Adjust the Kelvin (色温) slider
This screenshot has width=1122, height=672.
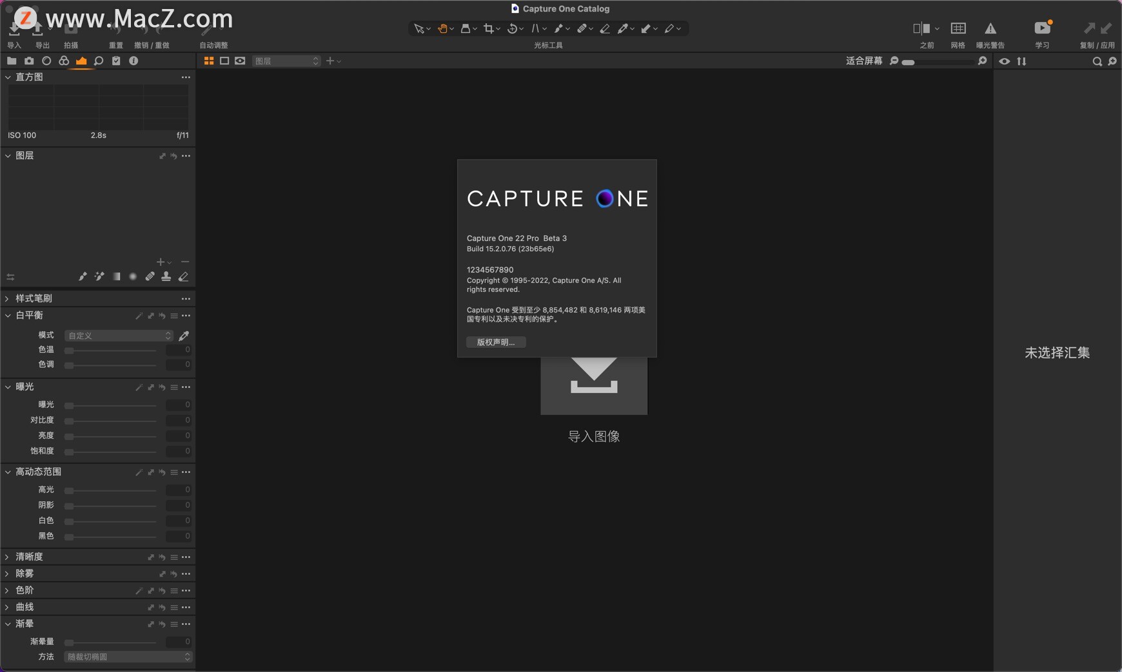(111, 350)
